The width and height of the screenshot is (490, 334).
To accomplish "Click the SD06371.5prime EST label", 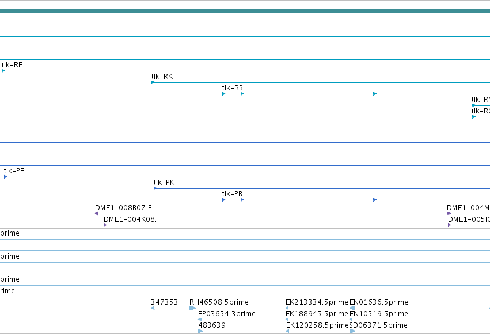I will click(378, 325).
